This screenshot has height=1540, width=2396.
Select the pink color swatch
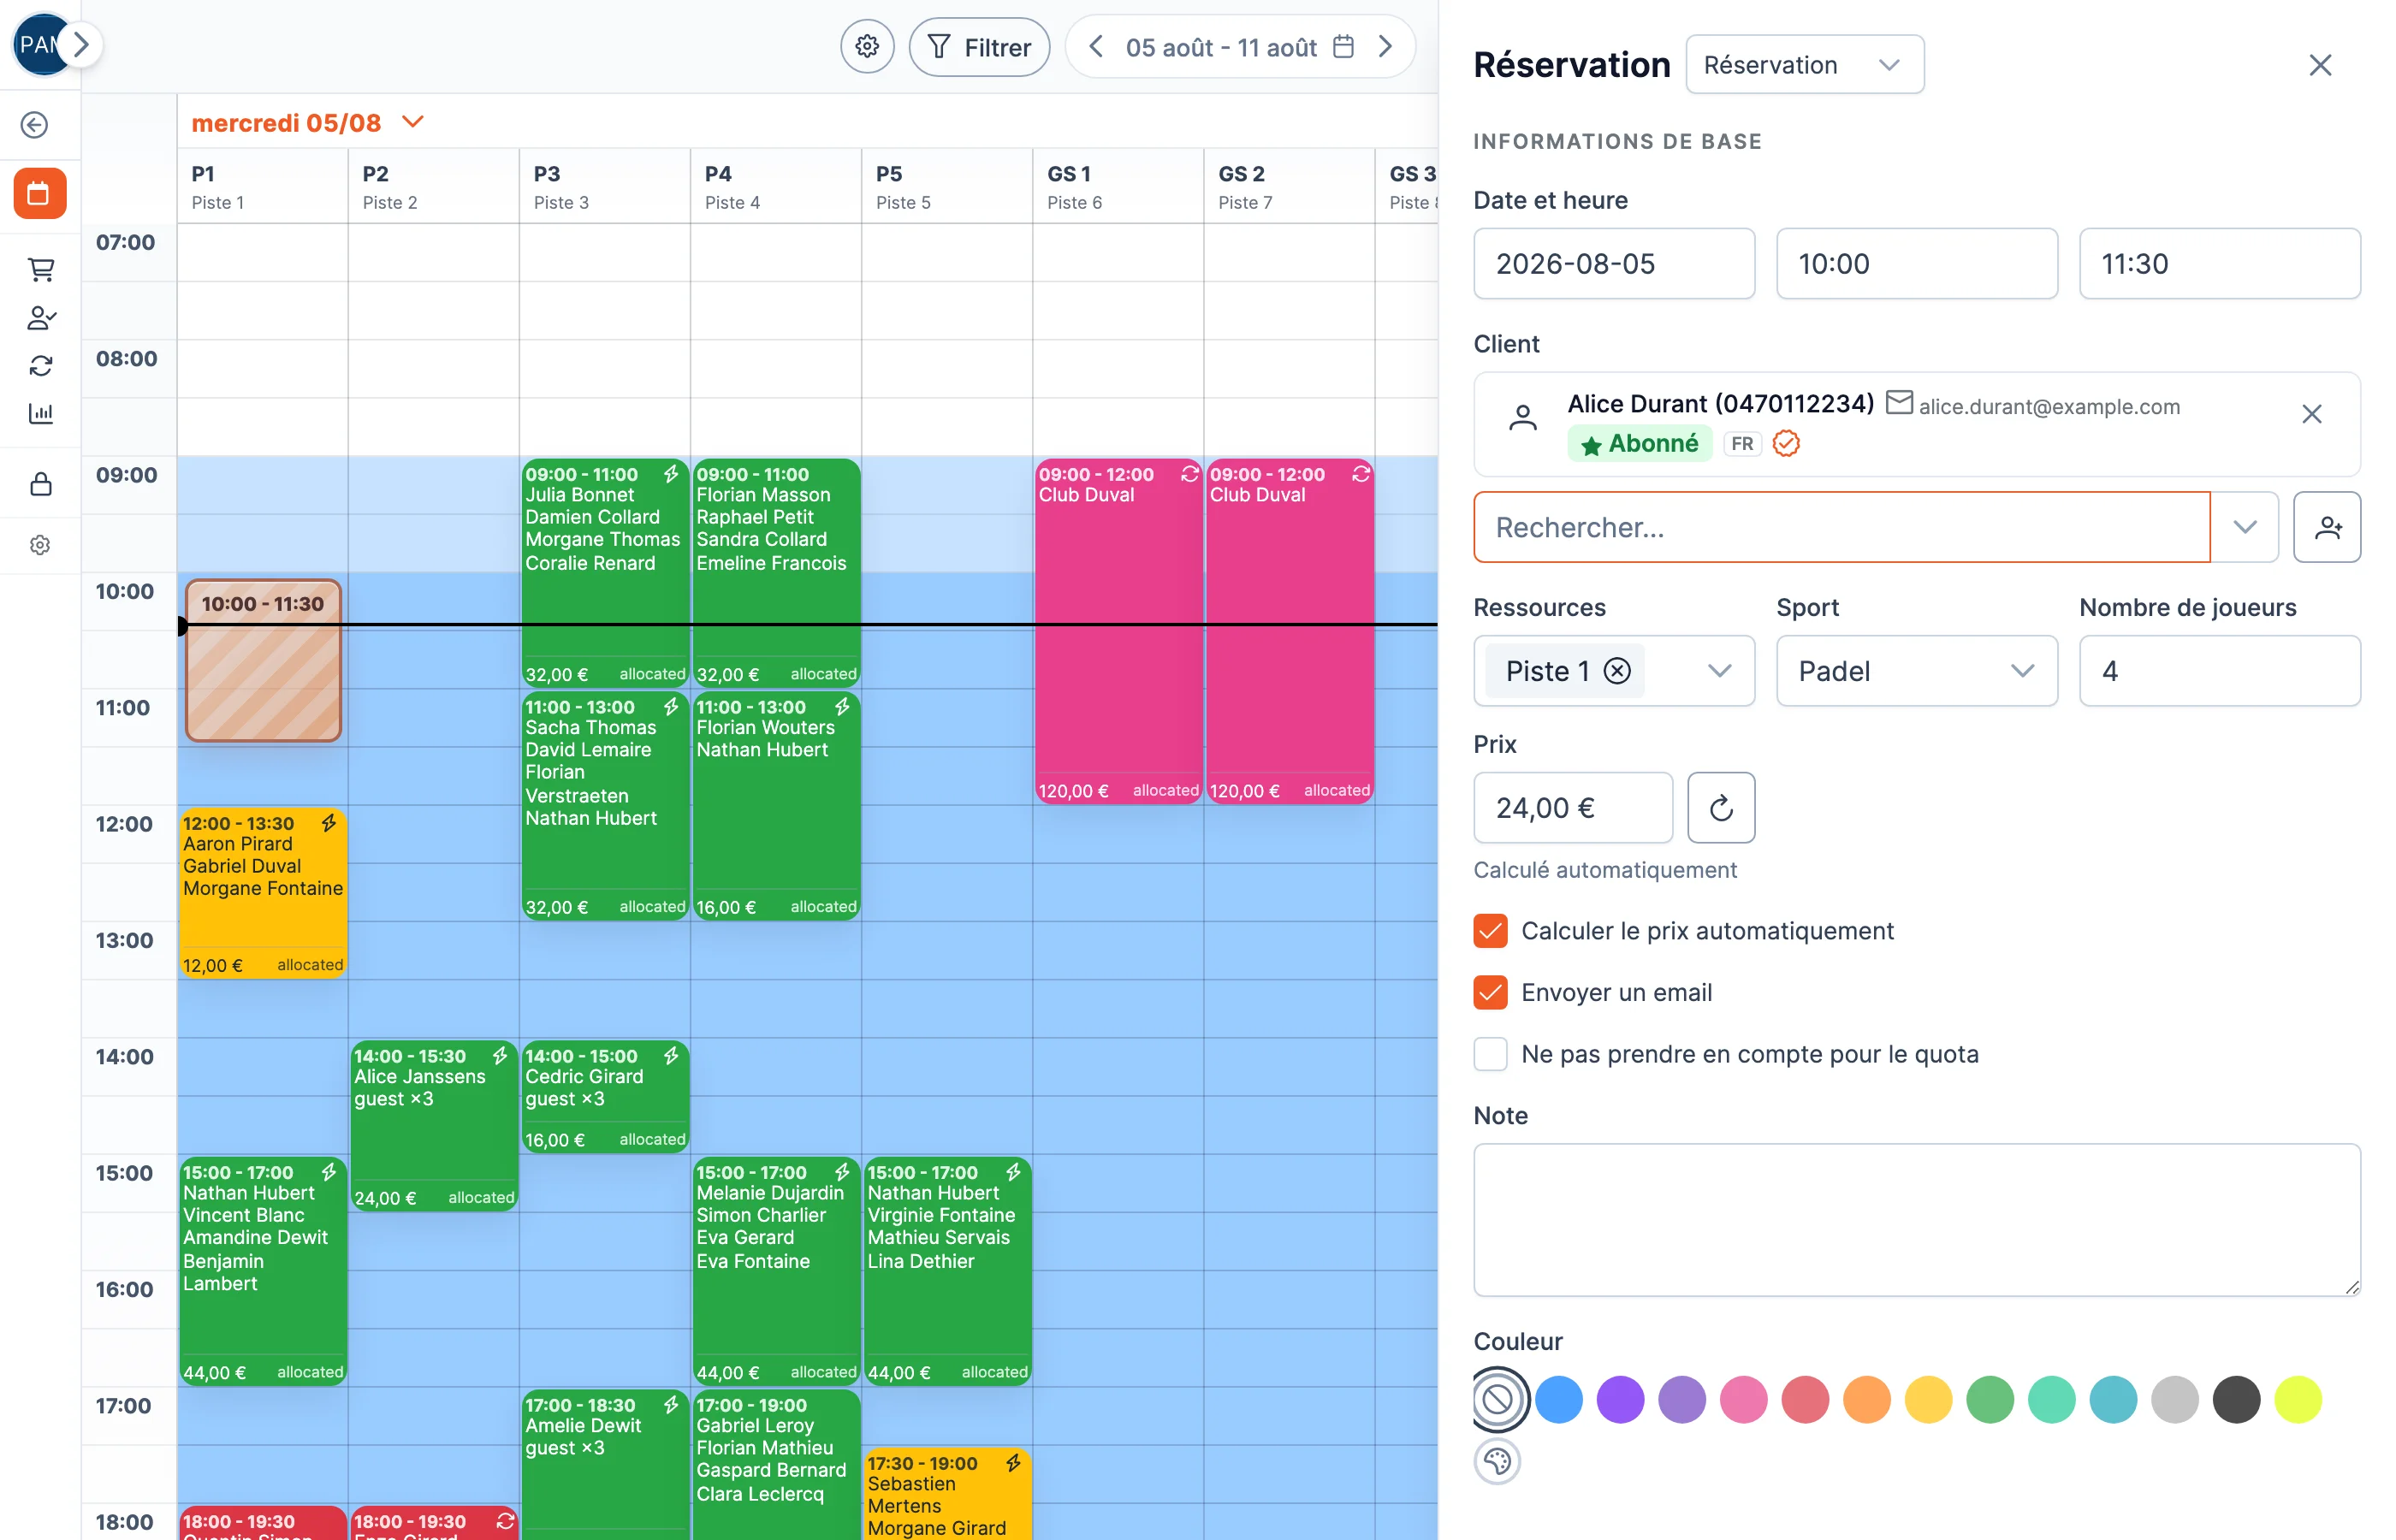click(1743, 1400)
